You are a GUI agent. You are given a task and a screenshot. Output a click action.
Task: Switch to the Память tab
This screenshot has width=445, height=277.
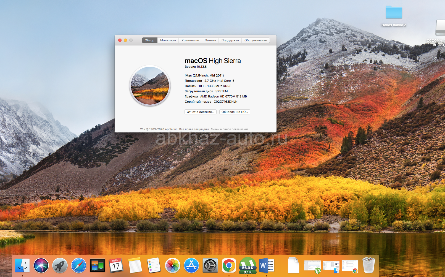(210, 40)
